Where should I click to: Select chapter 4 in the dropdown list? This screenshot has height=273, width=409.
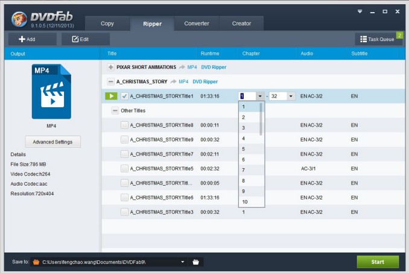[x=249, y=139]
